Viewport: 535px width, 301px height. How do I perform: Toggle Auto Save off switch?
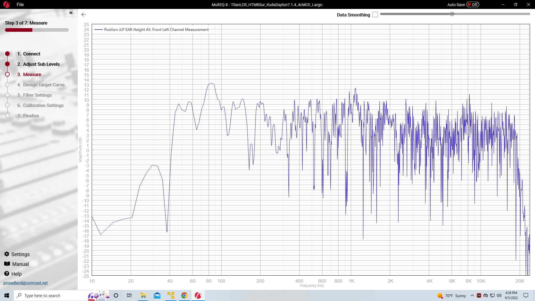(473, 5)
